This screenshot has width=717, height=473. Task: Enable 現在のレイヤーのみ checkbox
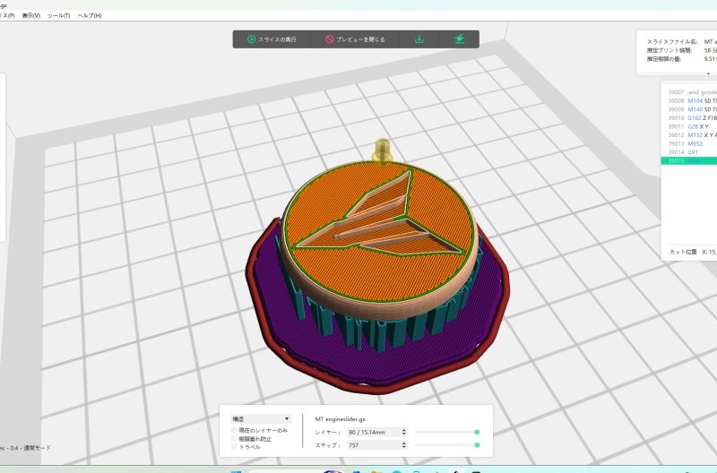pyautogui.click(x=235, y=431)
